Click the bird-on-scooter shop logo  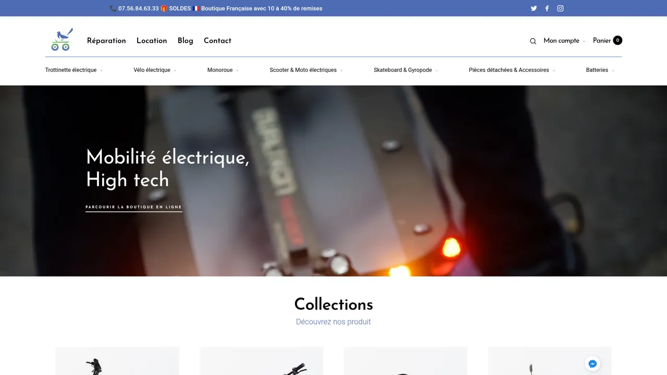[x=61, y=40]
